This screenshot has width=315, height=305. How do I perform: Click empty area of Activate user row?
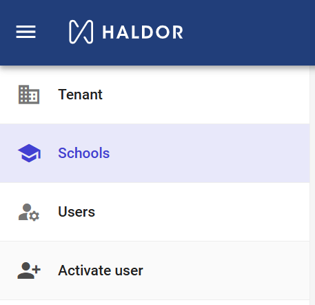(x=225, y=270)
